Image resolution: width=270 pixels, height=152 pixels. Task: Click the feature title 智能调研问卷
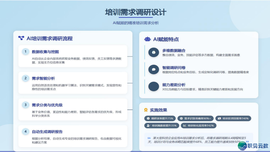coord(174,68)
